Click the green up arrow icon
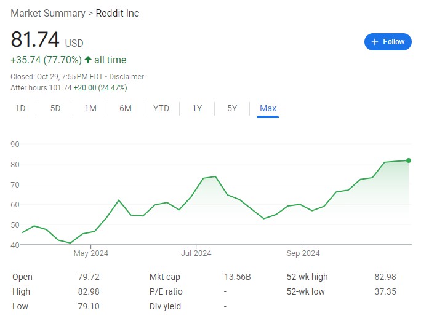Screen dimensions: 429x321 click(88, 60)
